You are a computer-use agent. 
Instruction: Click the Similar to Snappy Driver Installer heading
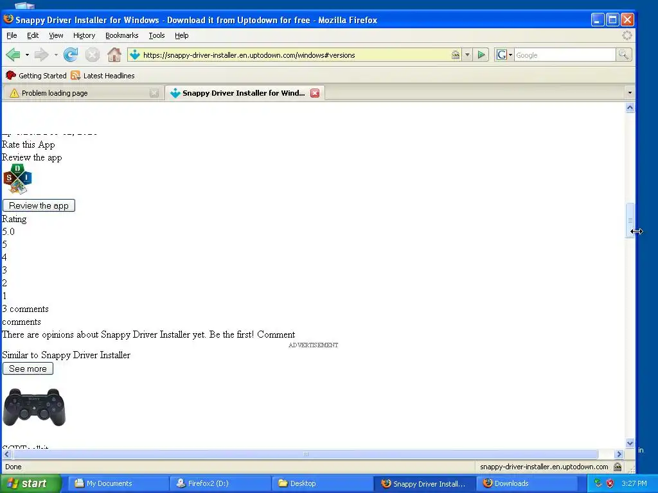(66, 355)
